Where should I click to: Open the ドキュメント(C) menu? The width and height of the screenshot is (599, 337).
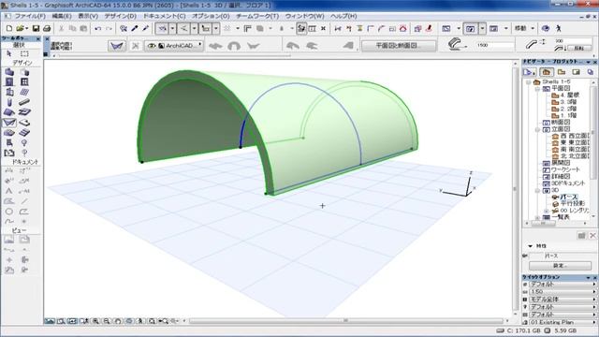[165, 17]
